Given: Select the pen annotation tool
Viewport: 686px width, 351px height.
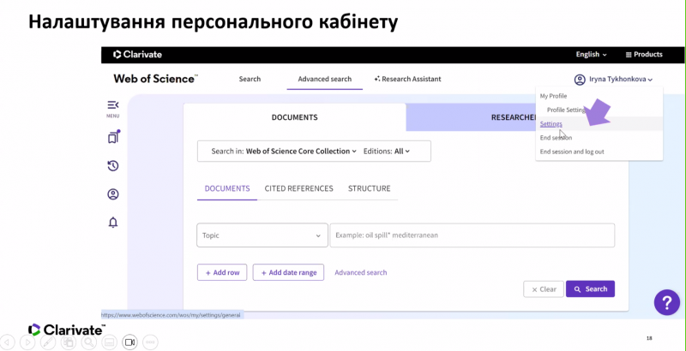Looking at the screenshot, I should pos(48,342).
